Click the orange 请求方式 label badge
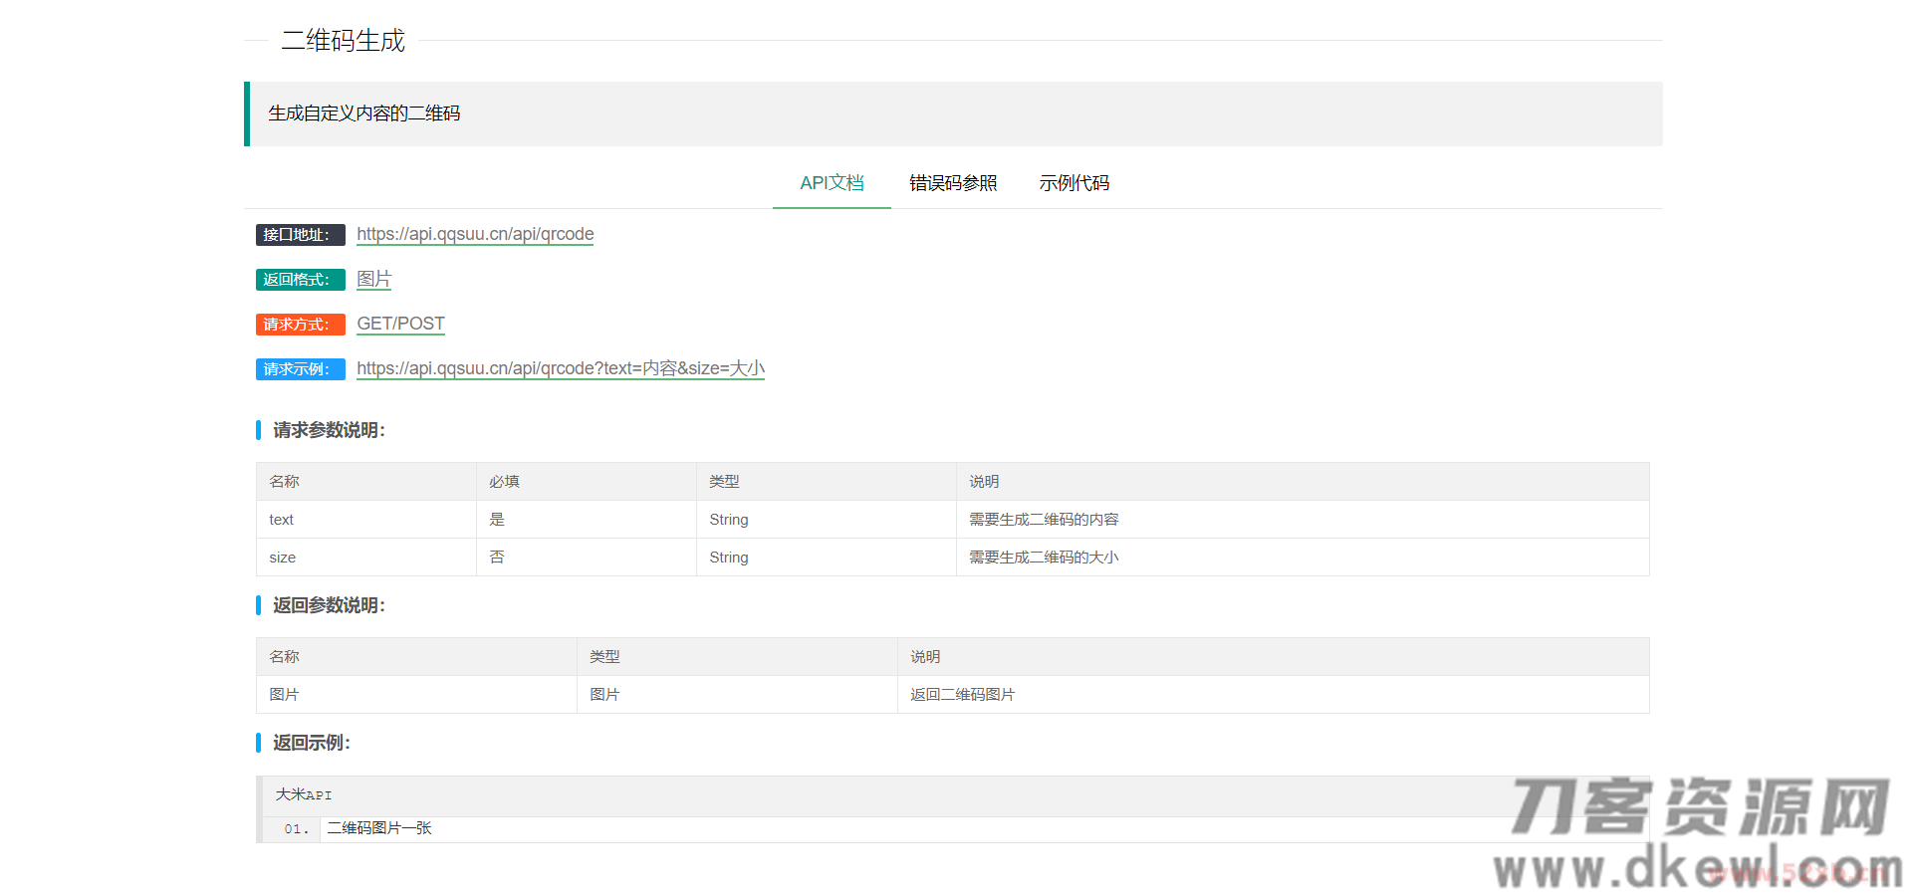 click(300, 325)
